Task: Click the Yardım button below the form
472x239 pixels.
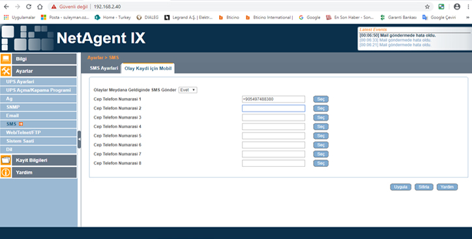Action: tap(447, 187)
